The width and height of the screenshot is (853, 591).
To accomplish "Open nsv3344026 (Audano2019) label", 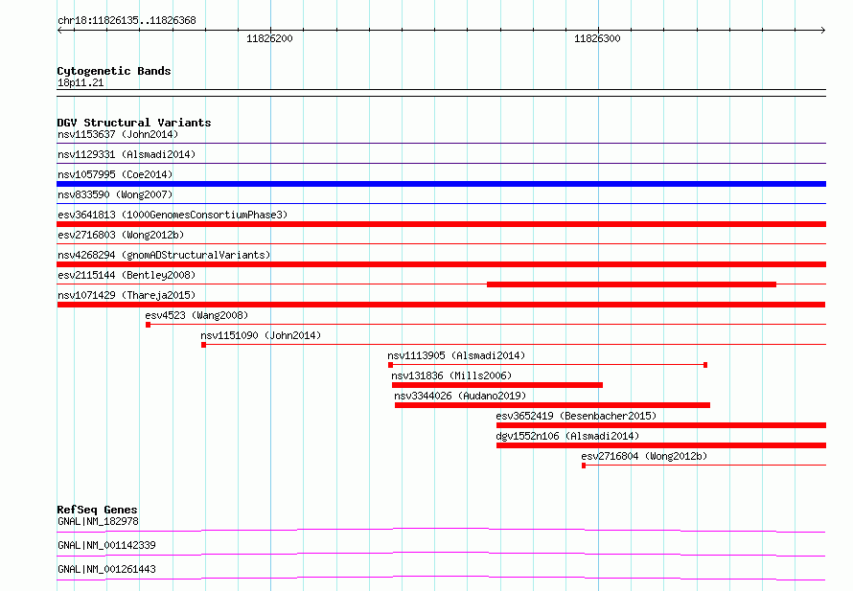I will point(460,396).
